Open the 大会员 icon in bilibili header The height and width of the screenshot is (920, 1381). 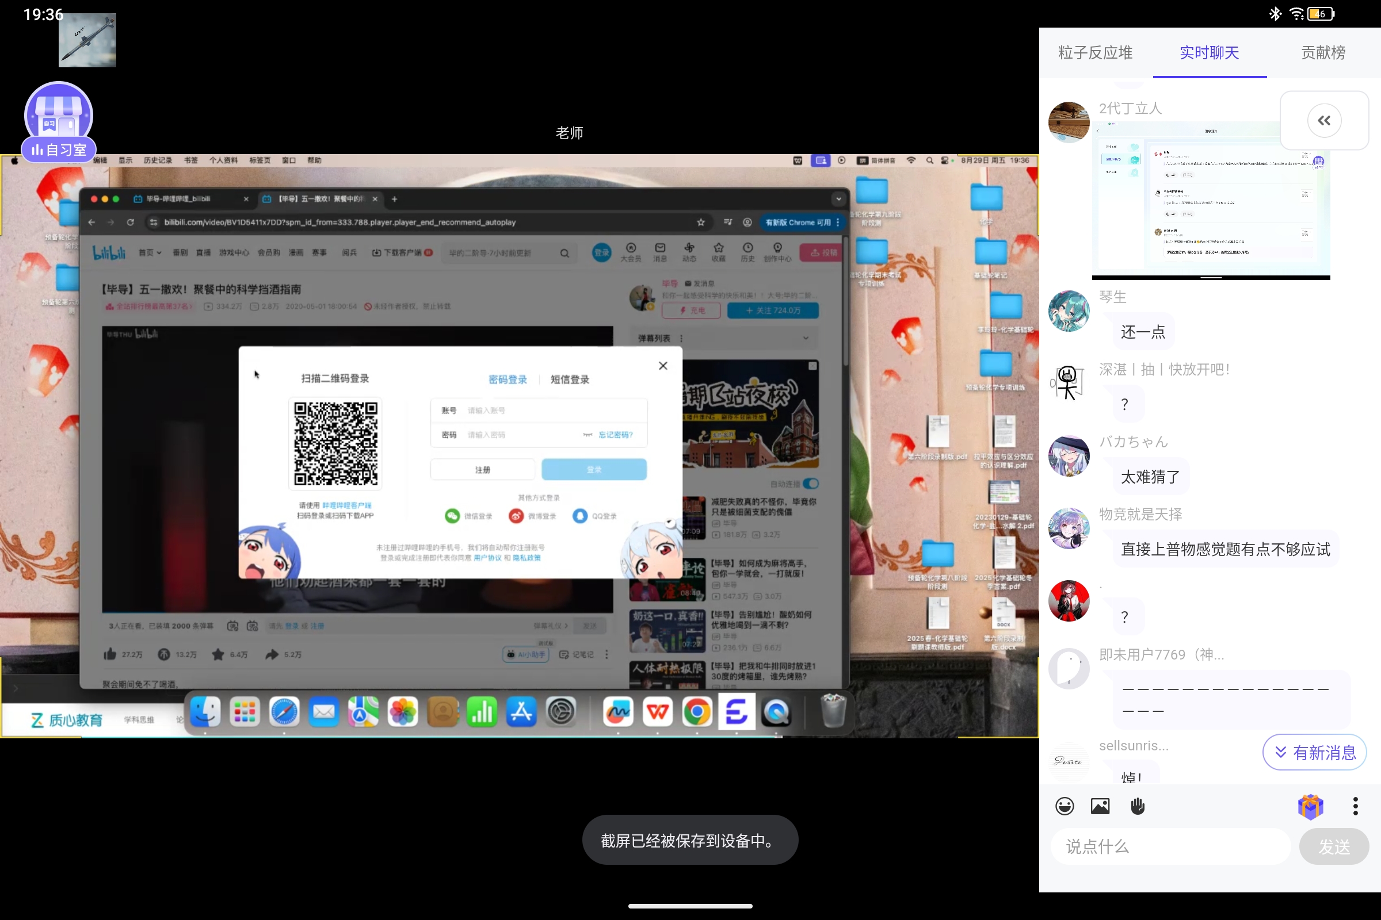click(x=631, y=252)
